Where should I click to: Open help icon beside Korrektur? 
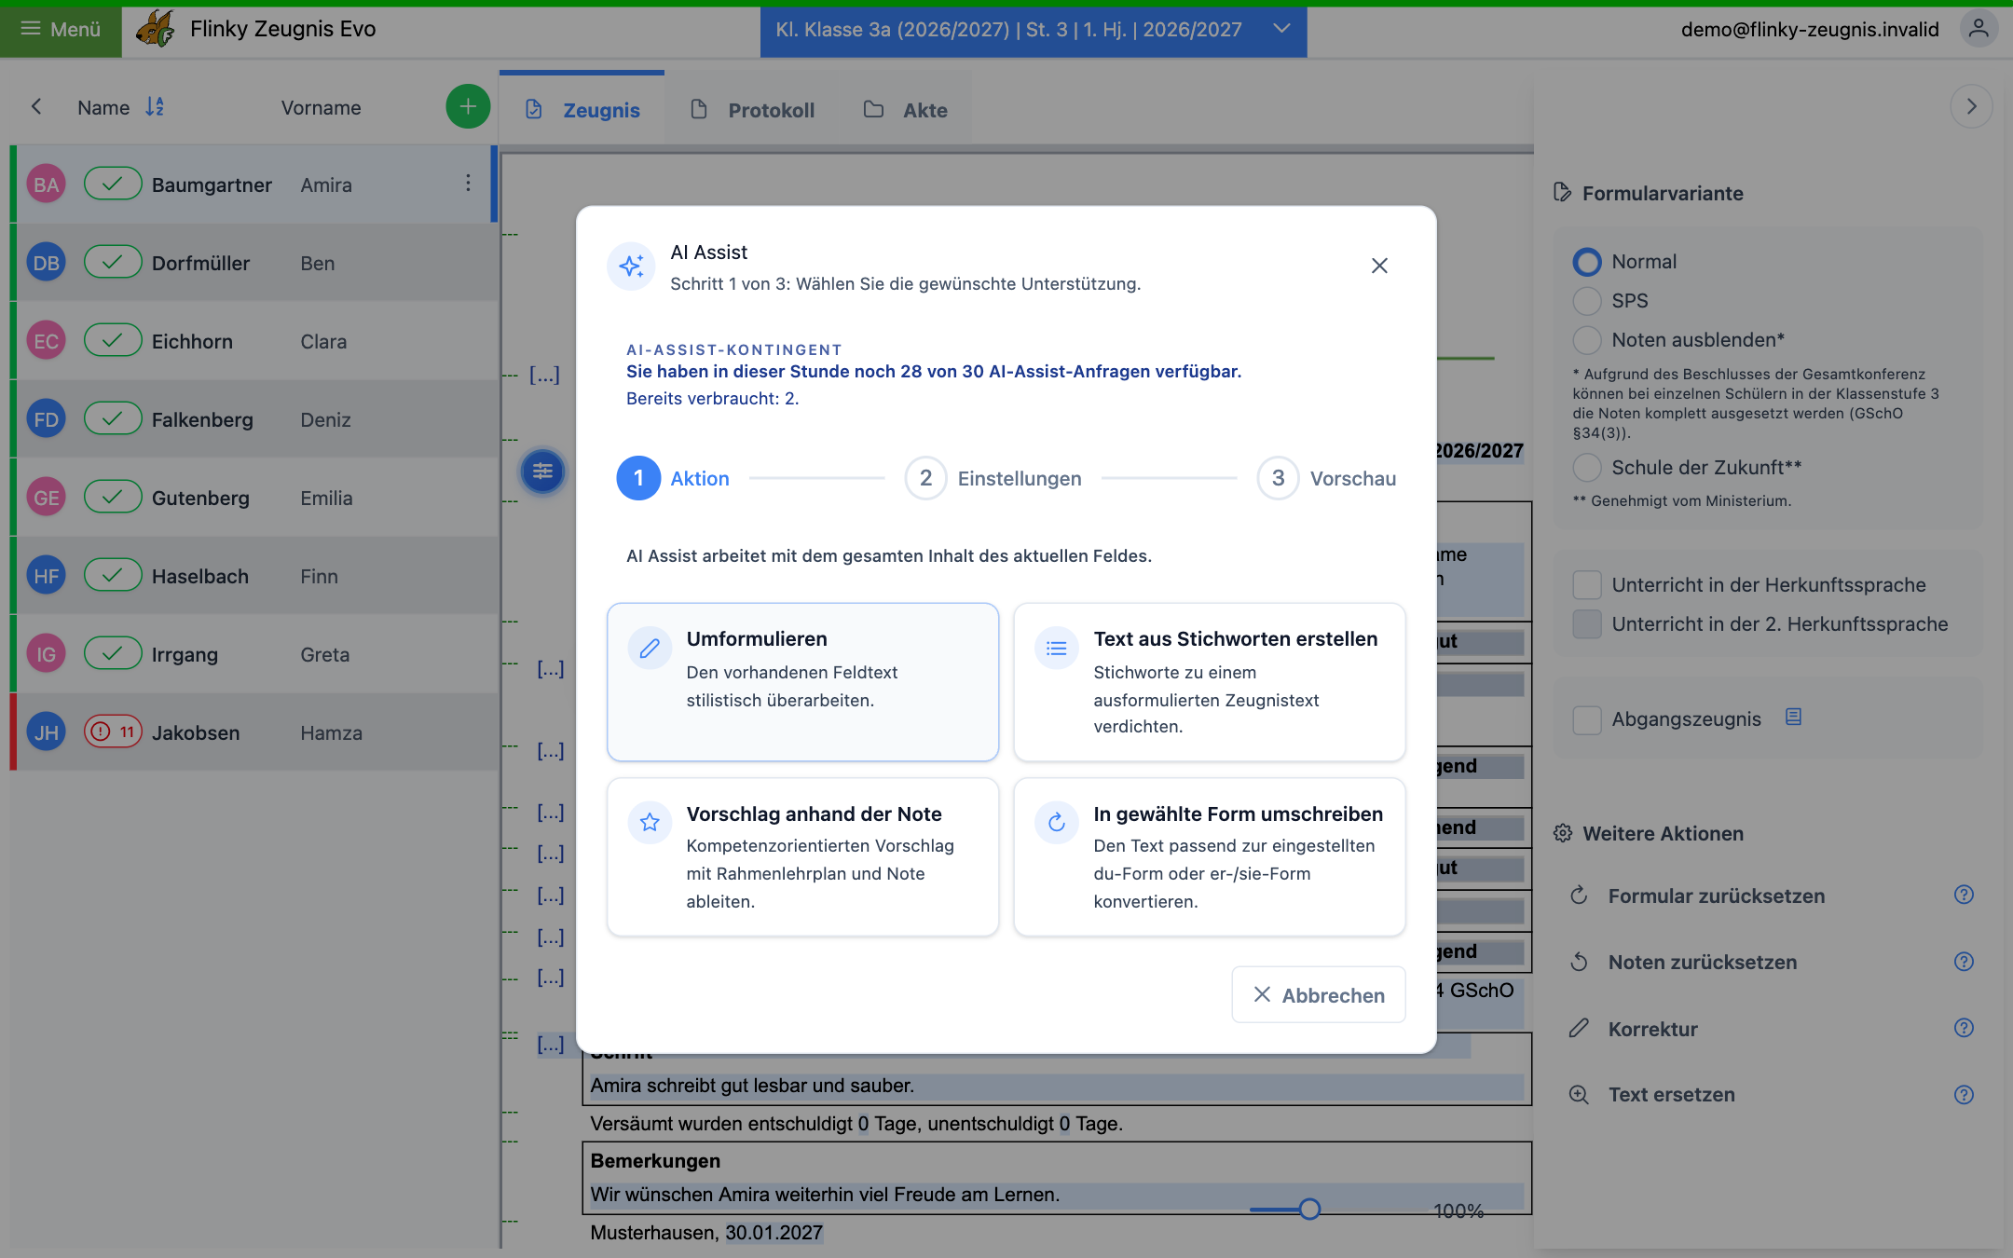pos(1964,1028)
